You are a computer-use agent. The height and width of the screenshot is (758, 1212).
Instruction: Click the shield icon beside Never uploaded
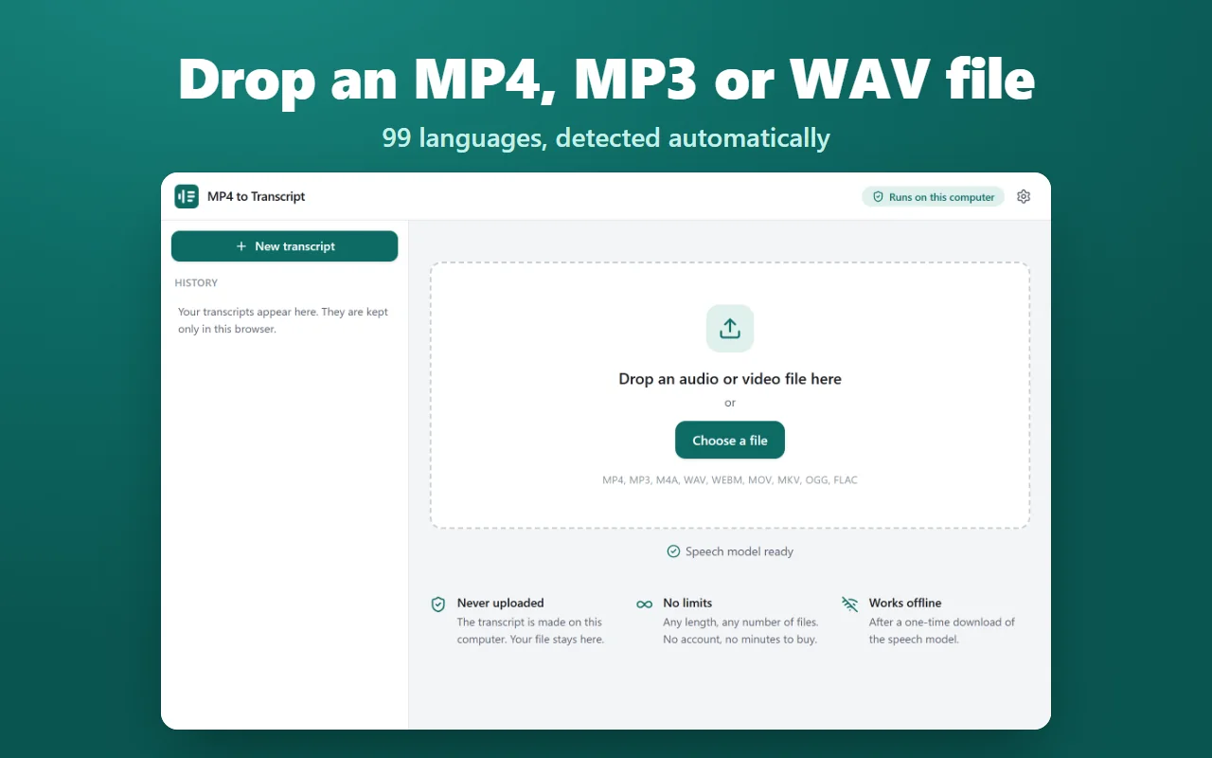point(438,605)
